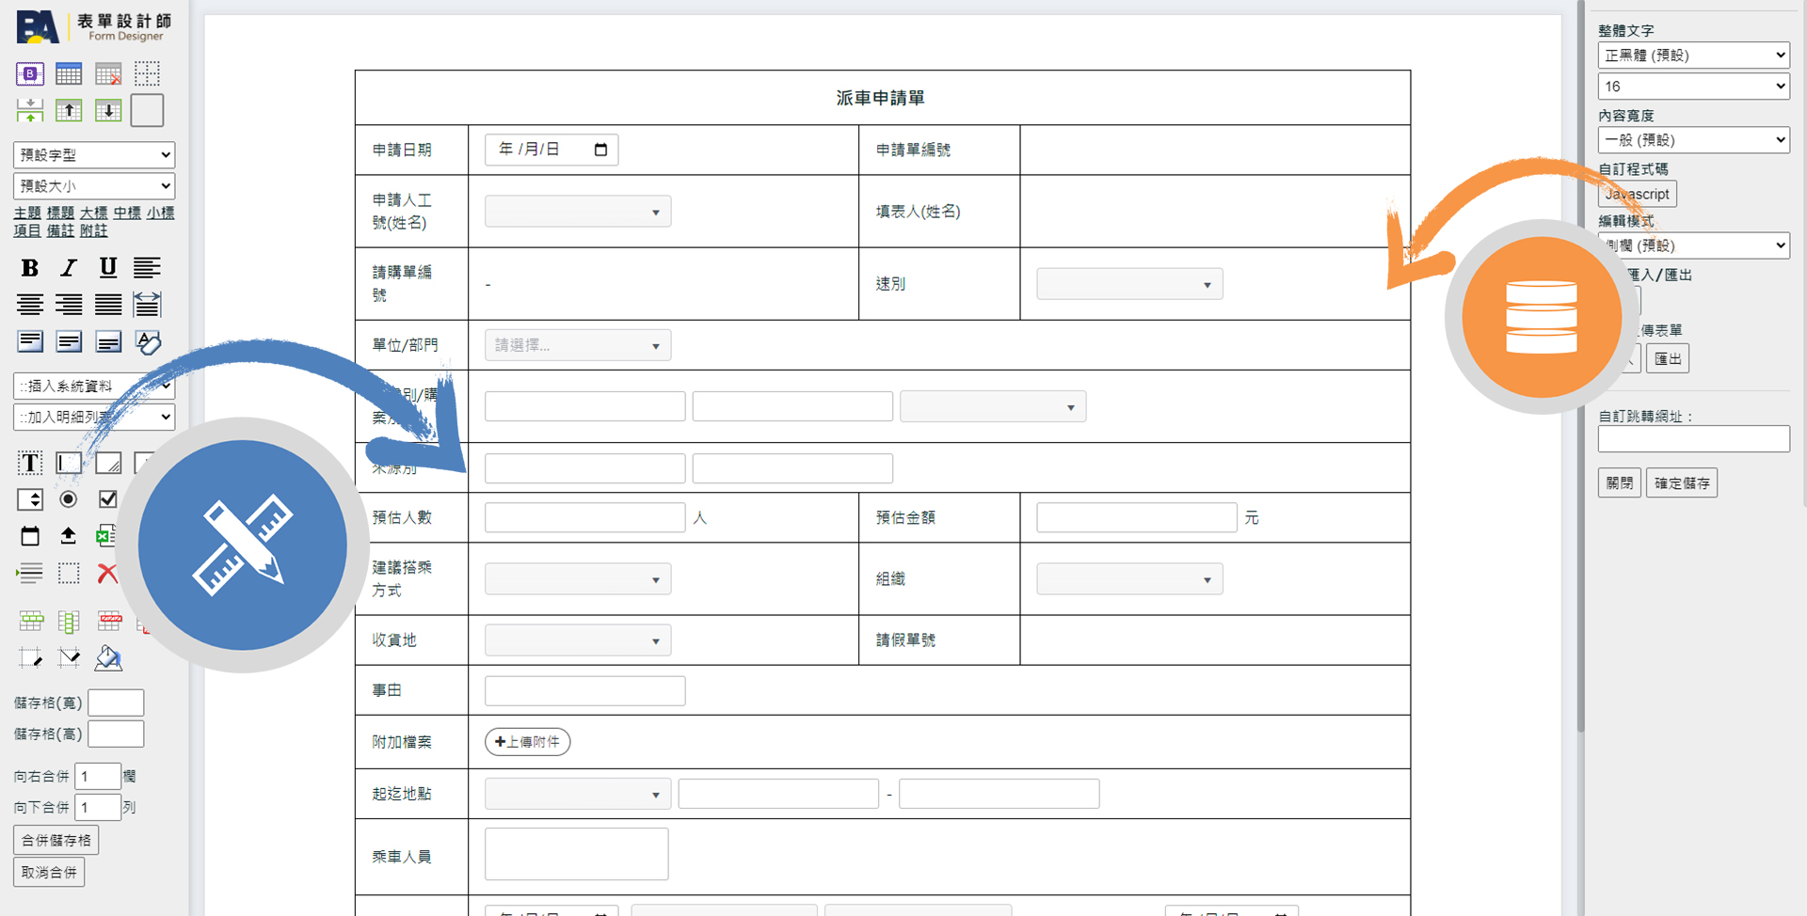
Task: Click the 確定儲存 save button
Action: pyautogui.click(x=1681, y=482)
